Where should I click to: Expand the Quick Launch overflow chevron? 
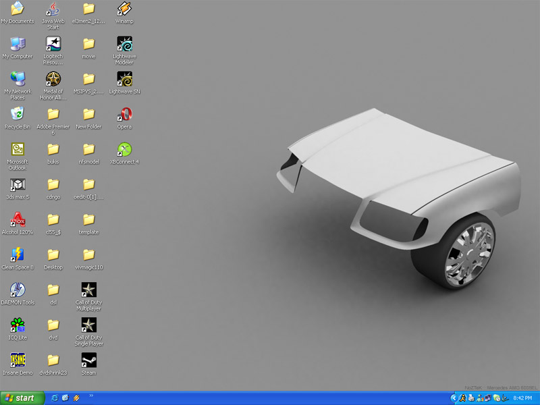click(x=91, y=397)
